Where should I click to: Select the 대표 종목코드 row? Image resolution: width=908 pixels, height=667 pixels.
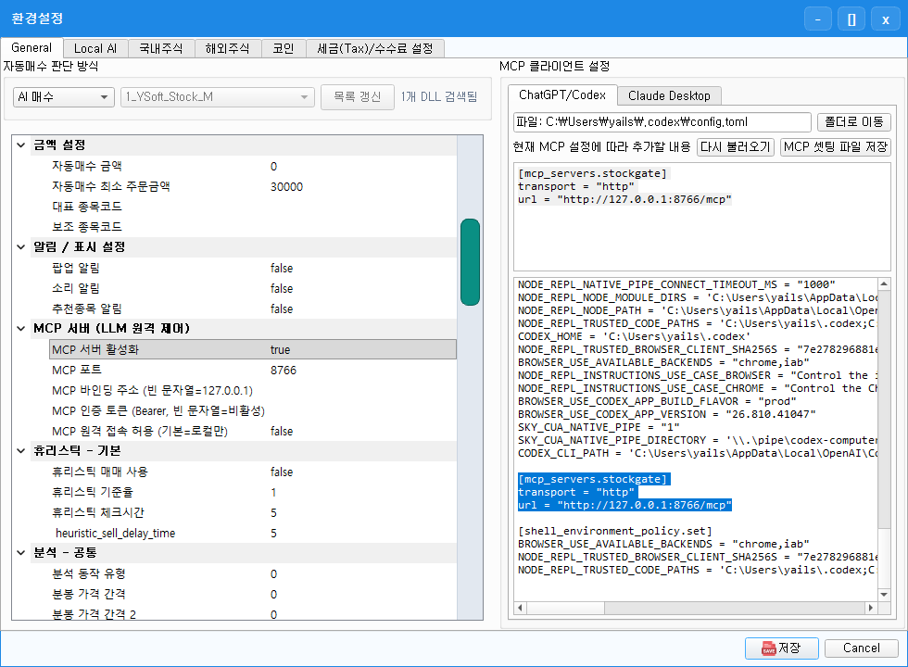253,207
